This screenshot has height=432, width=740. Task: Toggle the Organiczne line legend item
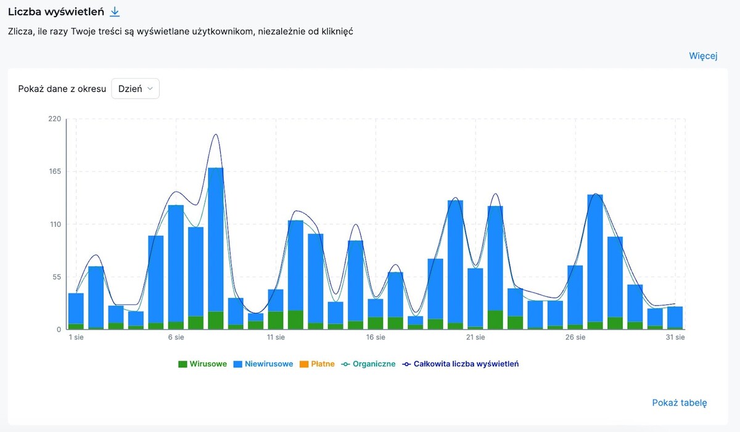pos(368,364)
